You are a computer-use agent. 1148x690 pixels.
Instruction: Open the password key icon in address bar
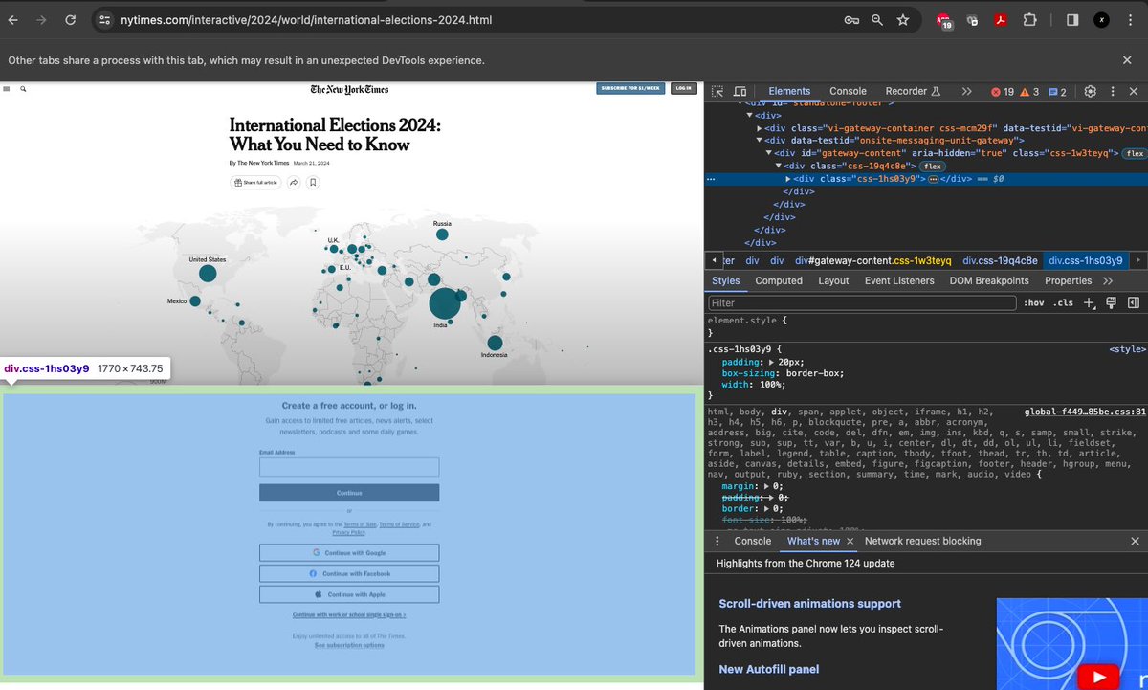coord(850,19)
